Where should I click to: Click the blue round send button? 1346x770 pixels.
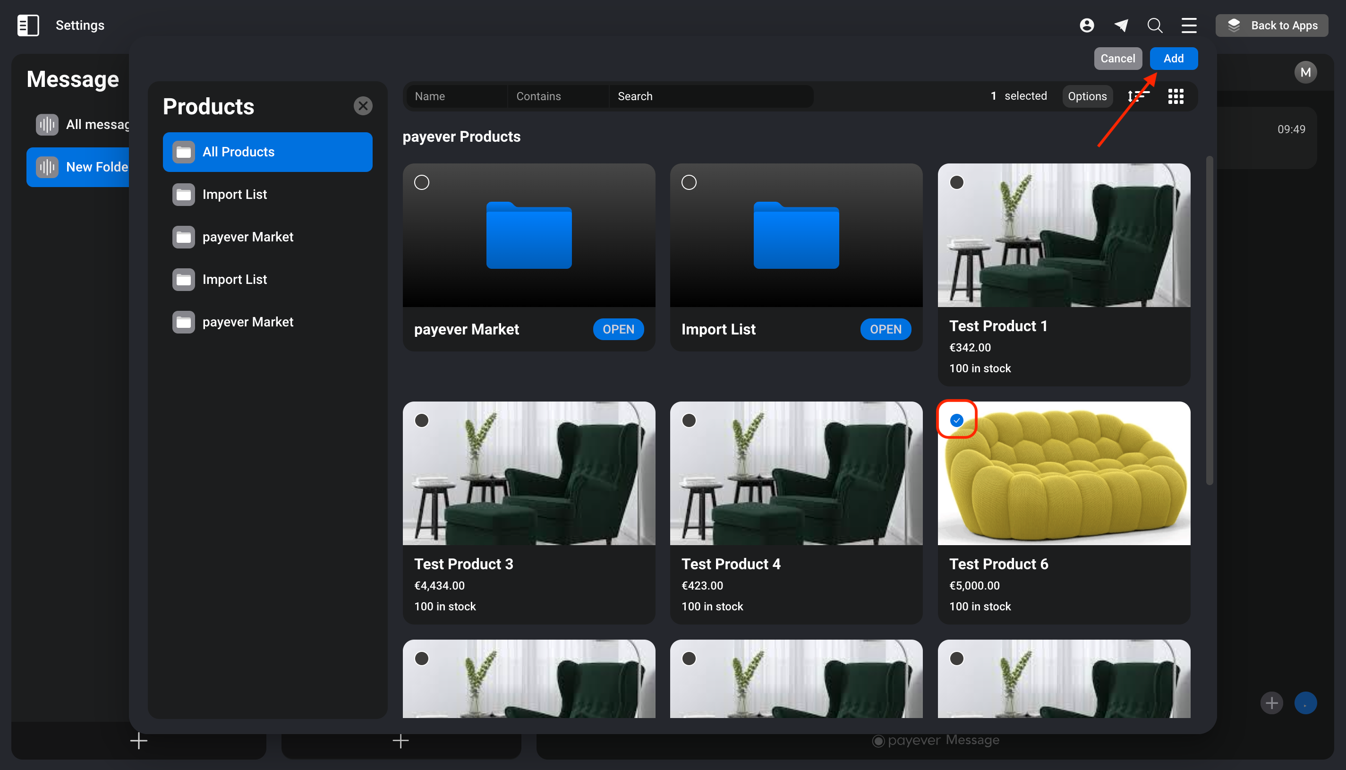pos(1305,703)
